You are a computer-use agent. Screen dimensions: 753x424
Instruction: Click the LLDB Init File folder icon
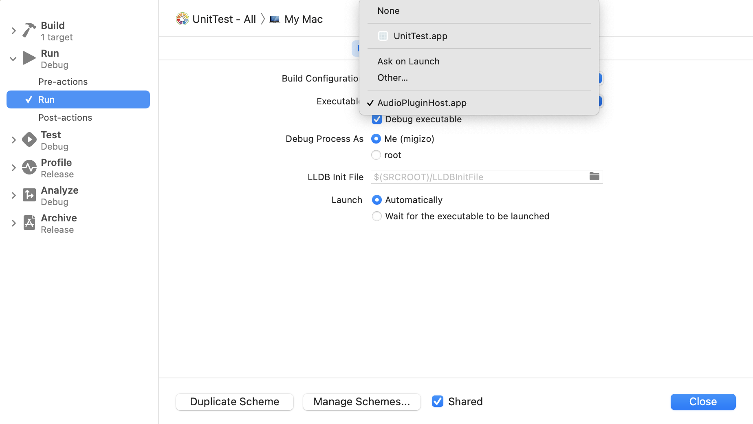click(594, 177)
